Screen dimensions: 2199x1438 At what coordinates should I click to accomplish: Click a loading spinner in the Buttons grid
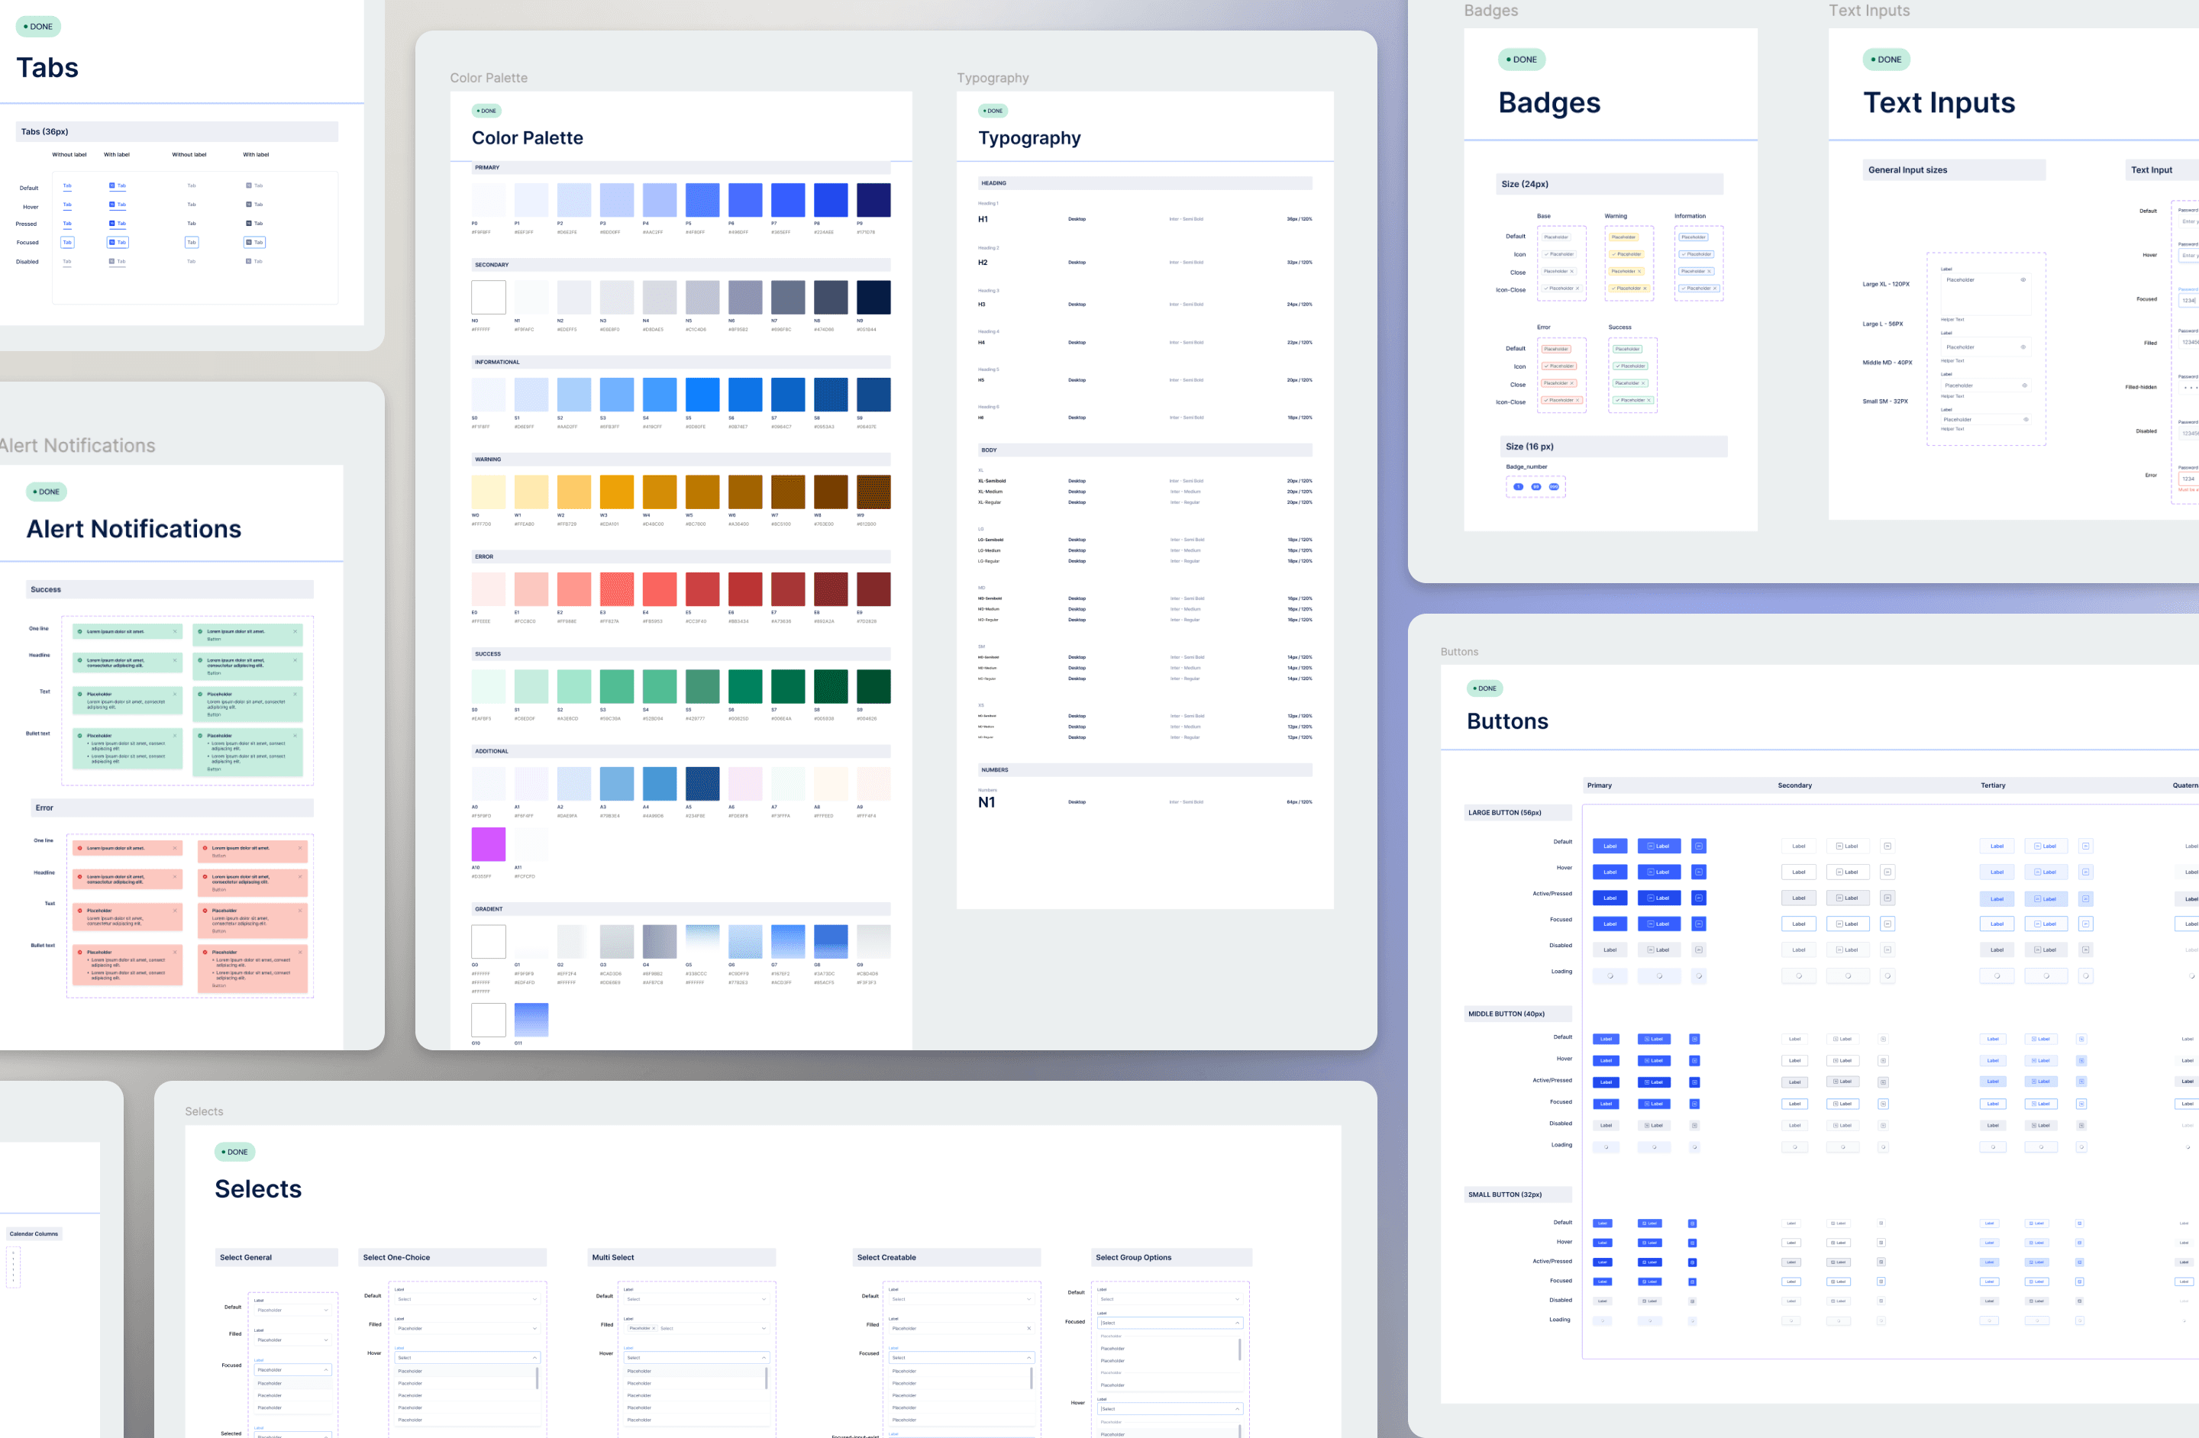click(x=1610, y=975)
